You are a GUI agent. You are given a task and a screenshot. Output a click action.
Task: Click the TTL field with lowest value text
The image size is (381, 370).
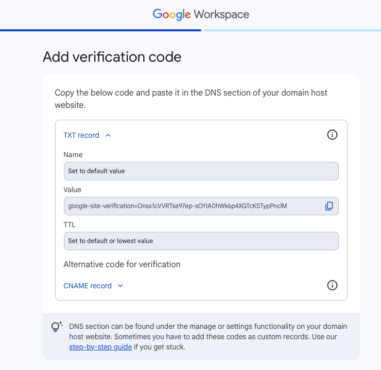pos(201,241)
